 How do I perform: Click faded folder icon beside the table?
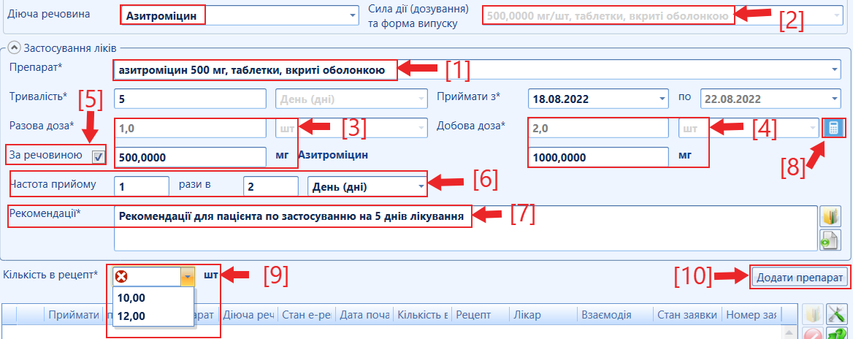point(811,314)
